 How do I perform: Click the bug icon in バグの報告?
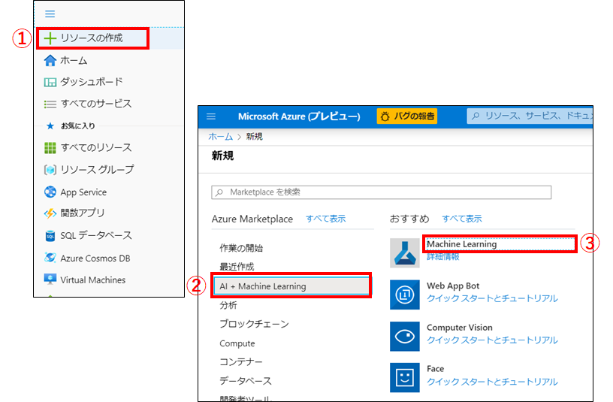[x=385, y=116]
